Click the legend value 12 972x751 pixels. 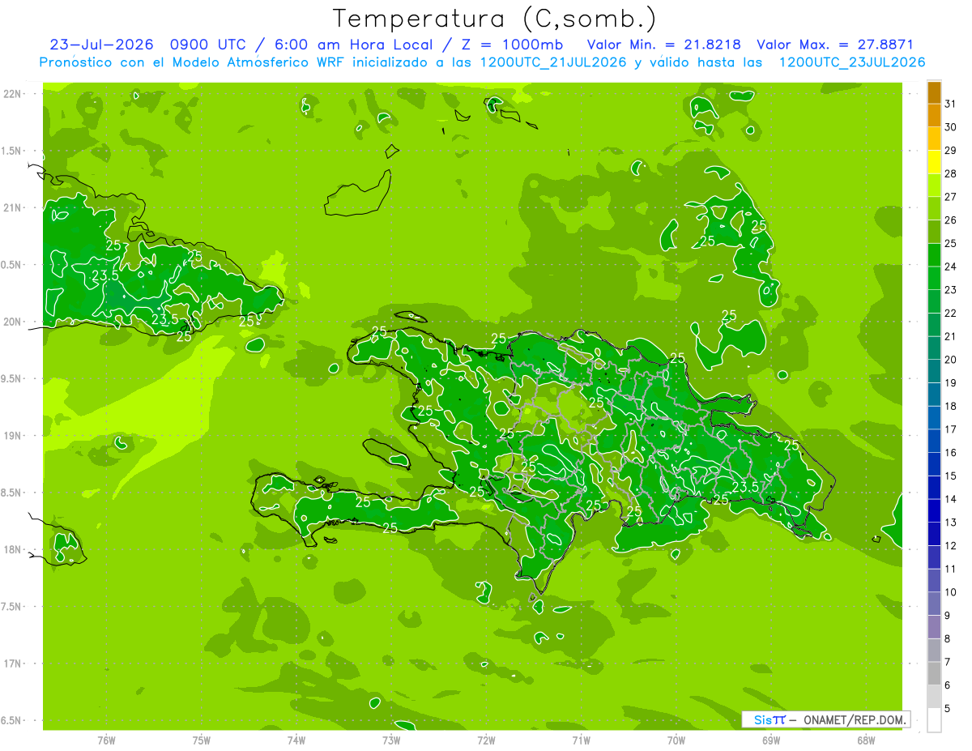pyautogui.click(x=950, y=545)
